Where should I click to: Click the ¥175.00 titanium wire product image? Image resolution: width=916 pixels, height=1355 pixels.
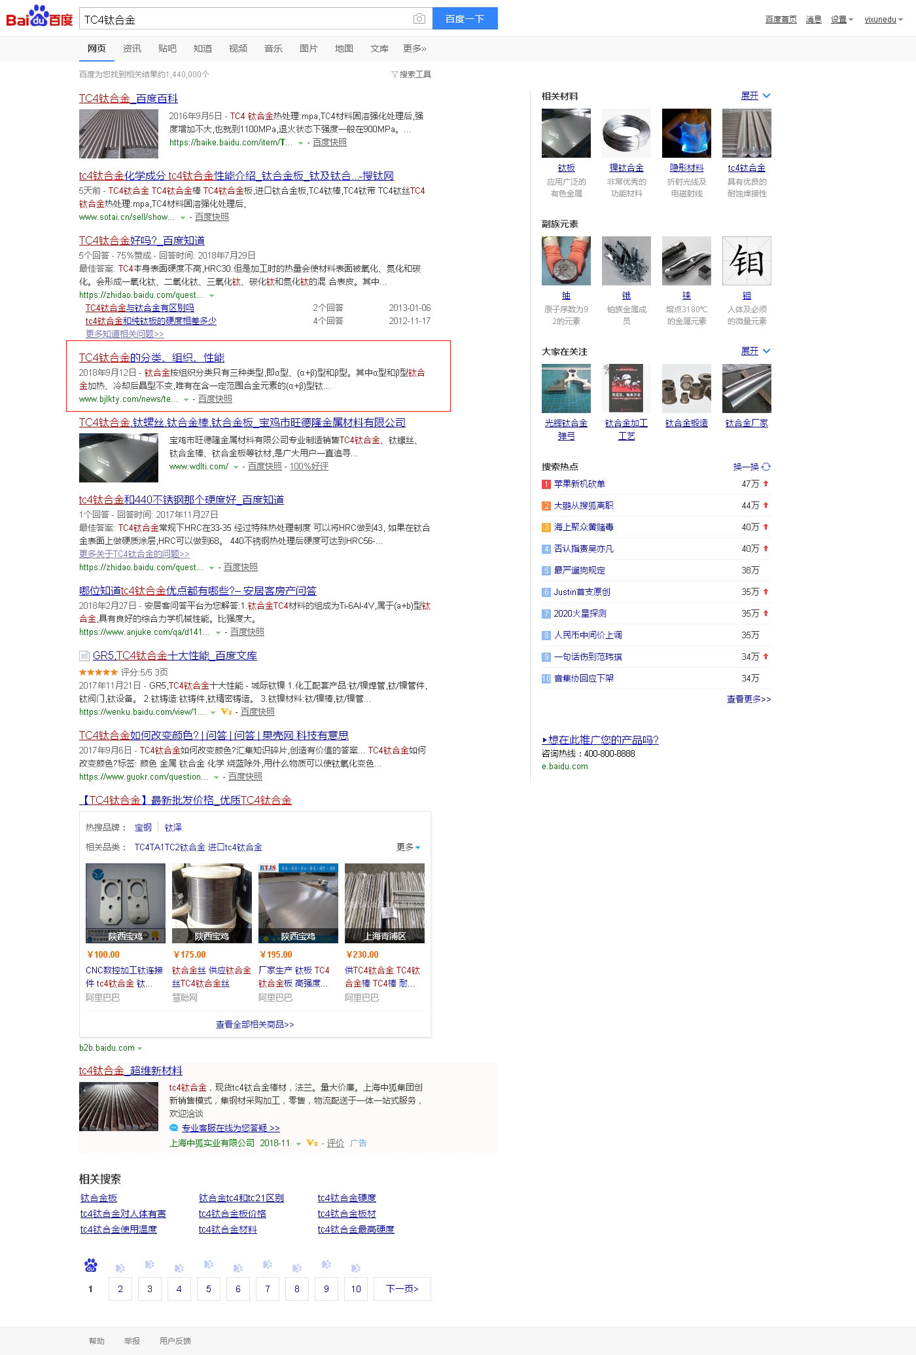(212, 903)
